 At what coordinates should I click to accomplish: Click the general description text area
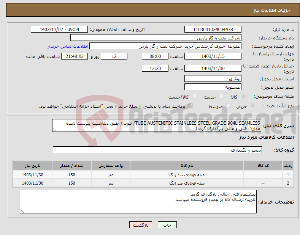coord(157,125)
